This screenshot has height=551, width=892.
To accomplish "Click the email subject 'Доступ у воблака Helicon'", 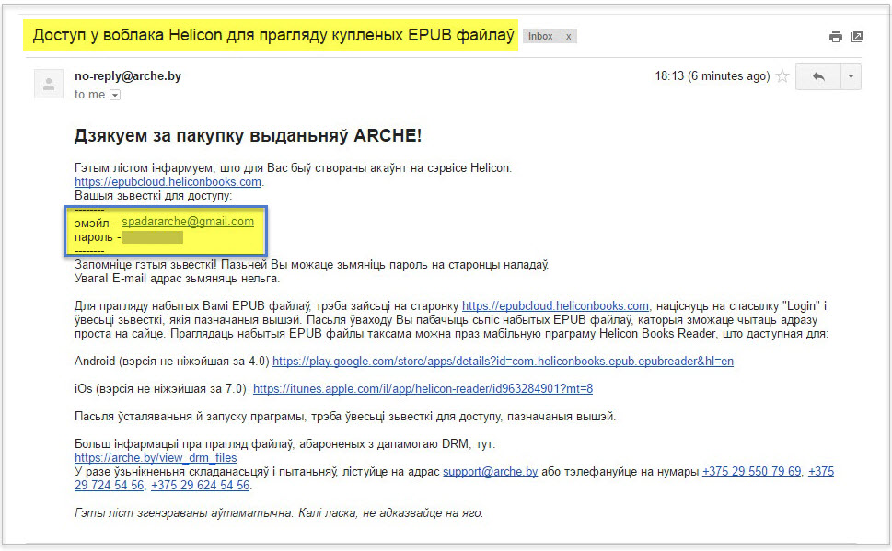I will point(273,35).
